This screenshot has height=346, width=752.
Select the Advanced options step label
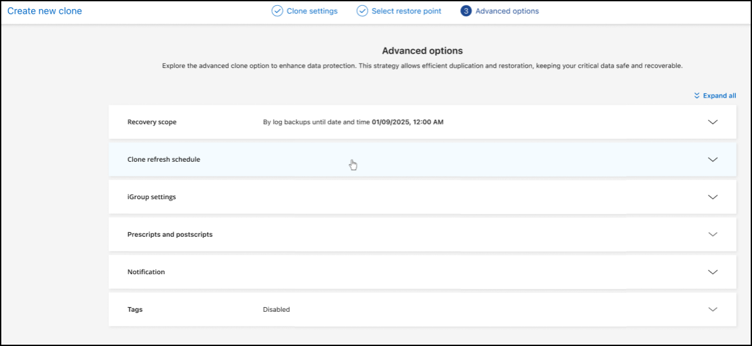507,11
